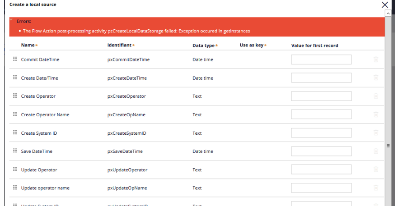Focus first record value for Update operator name
398x206 pixels.
321,188
